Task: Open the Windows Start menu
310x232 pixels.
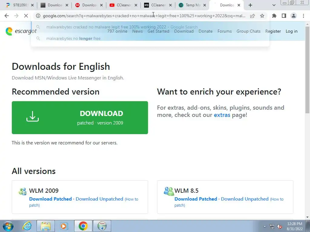Action: pos(8,226)
